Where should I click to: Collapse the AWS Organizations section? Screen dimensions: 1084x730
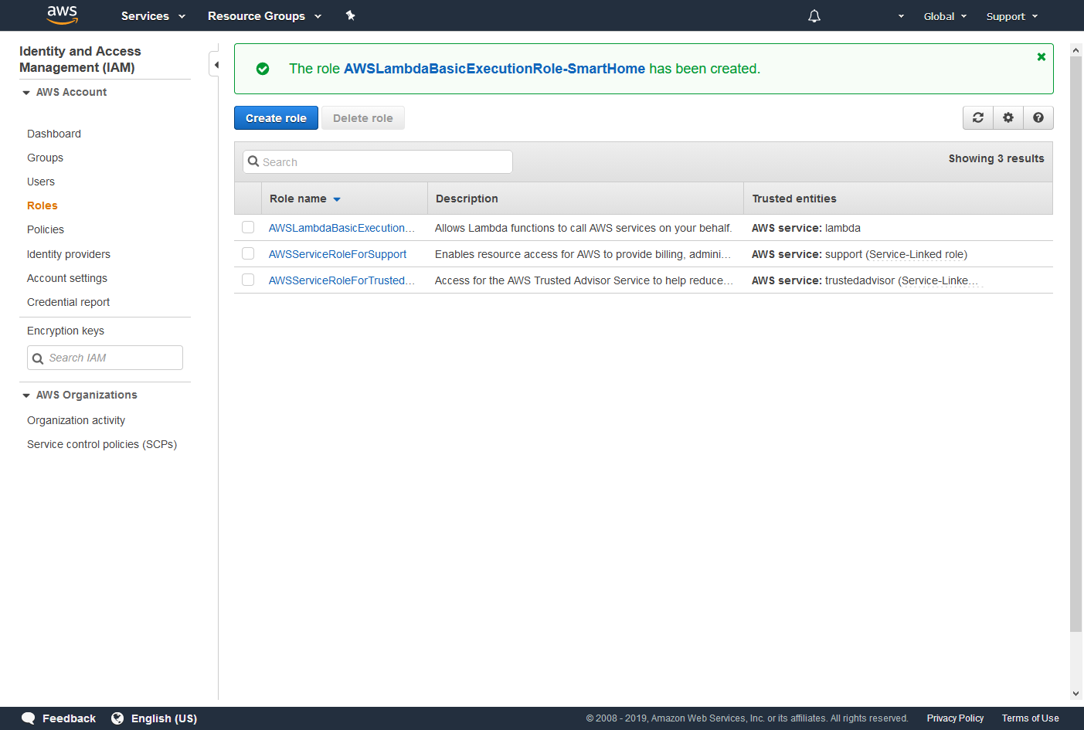pos(26,396)
